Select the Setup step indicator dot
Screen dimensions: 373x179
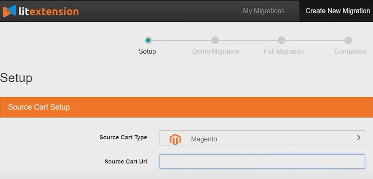(x=148, y=40)
